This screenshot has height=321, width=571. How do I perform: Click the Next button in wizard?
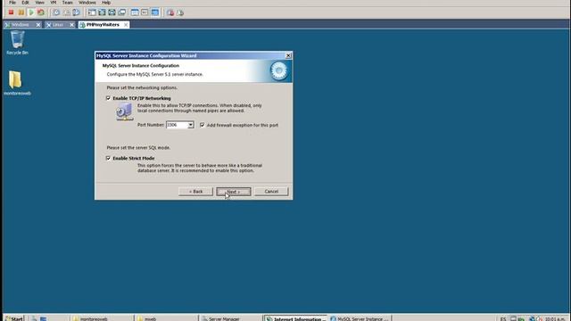234,192
